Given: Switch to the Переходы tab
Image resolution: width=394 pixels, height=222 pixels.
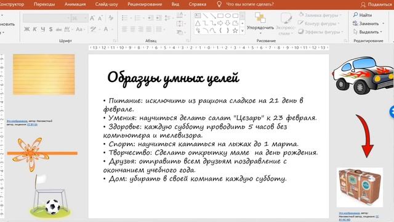Looking at the screenshot, I should [44, 4].
